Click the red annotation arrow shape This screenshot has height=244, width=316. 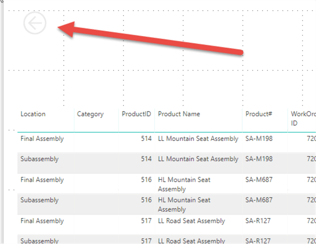(151, 39)
